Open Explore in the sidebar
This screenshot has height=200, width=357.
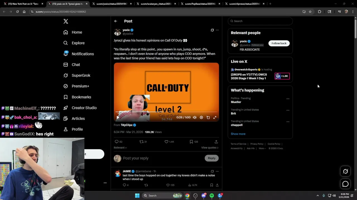[x=74, y=43]
